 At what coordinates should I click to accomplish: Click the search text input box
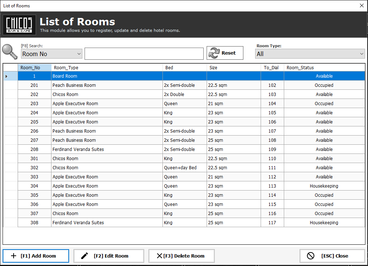144,54
